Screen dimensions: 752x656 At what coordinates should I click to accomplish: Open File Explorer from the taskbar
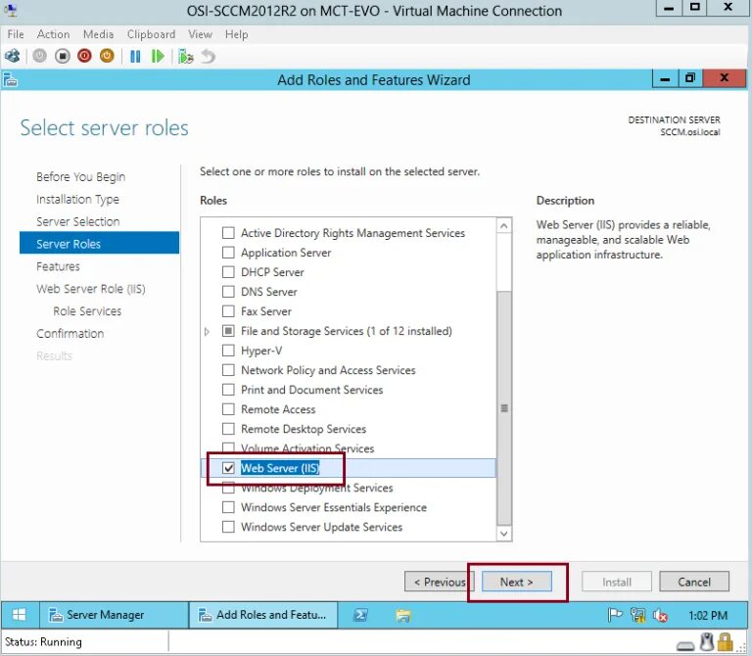tap(403, 615)
